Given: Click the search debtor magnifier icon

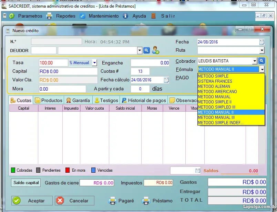Looking at the screenshot, I should 146,51.
